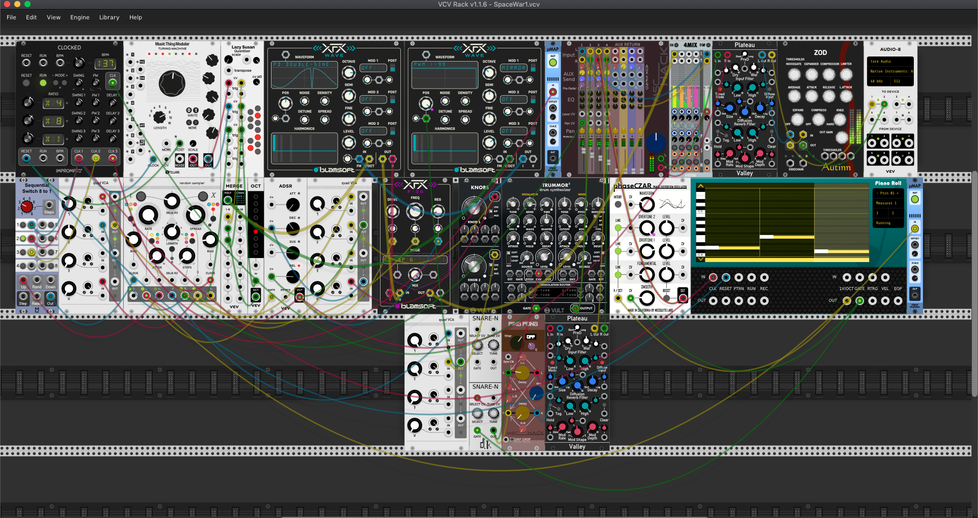This screenshot has width=978, height=518.
Task: Click the BPM knob on CLOCKED
Action: (x=78, y=63)
